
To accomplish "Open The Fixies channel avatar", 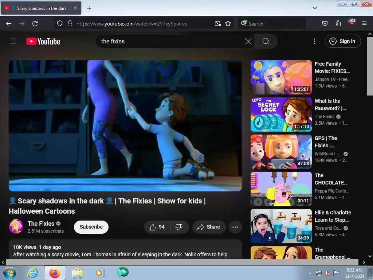I will [16, 226].
